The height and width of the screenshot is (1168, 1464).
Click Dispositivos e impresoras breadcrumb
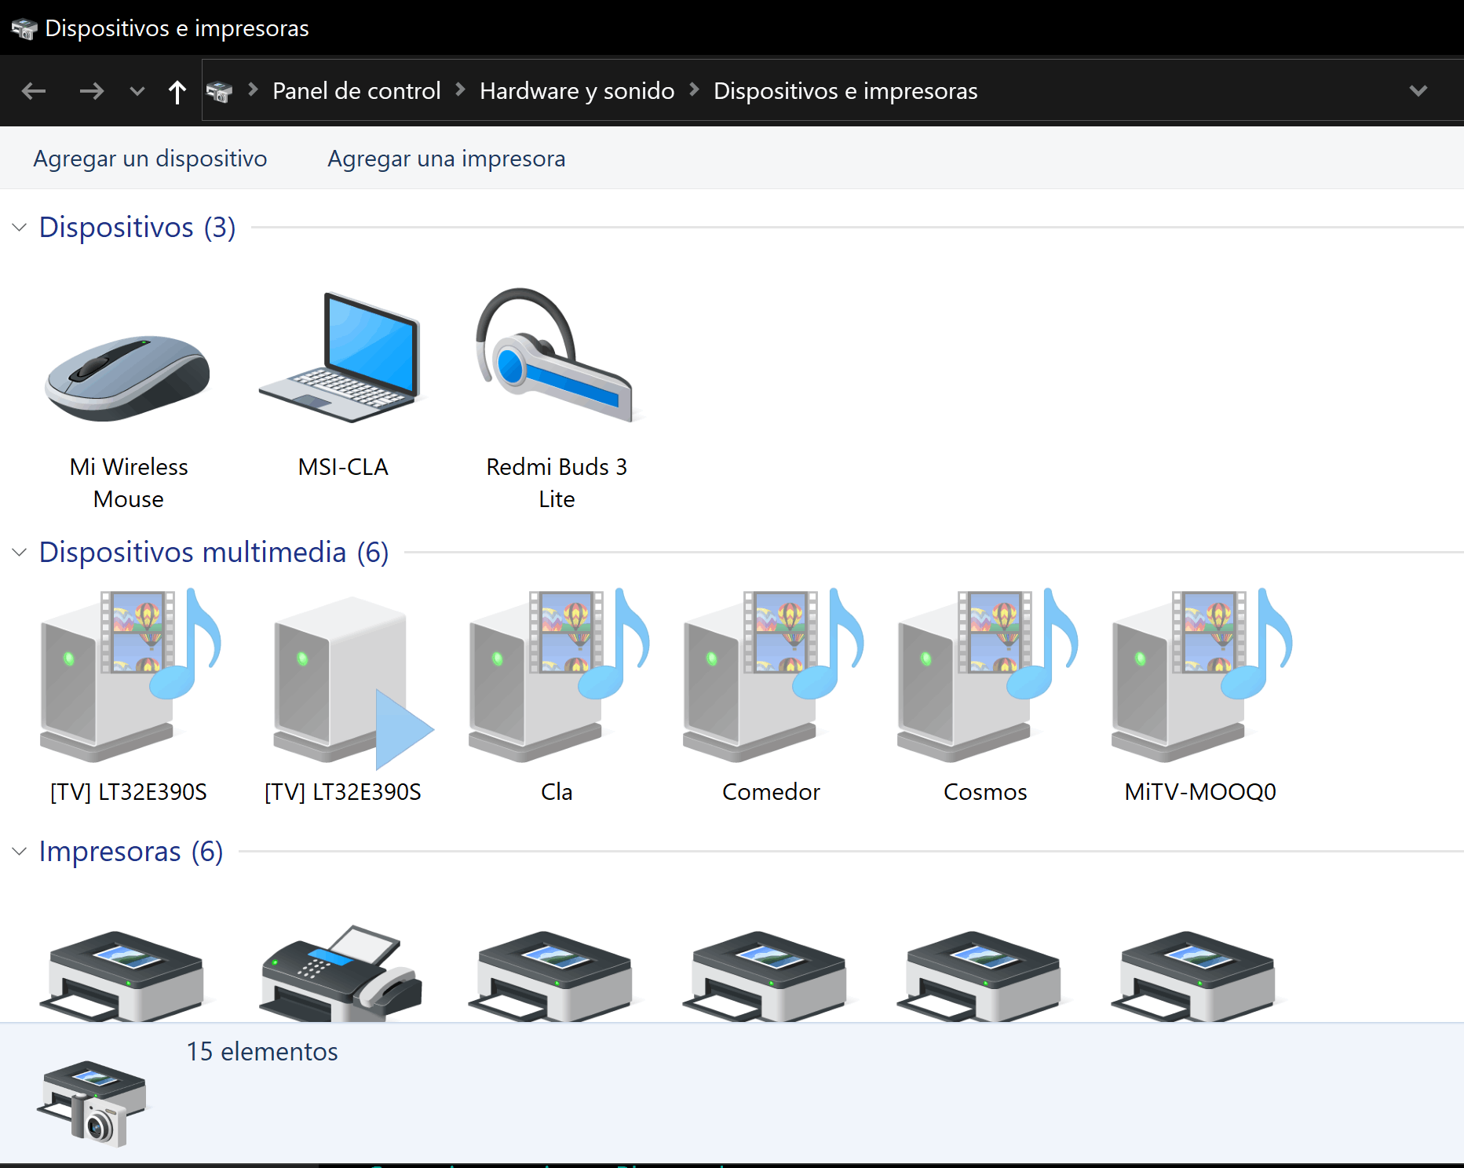click(x=845, y=91)
